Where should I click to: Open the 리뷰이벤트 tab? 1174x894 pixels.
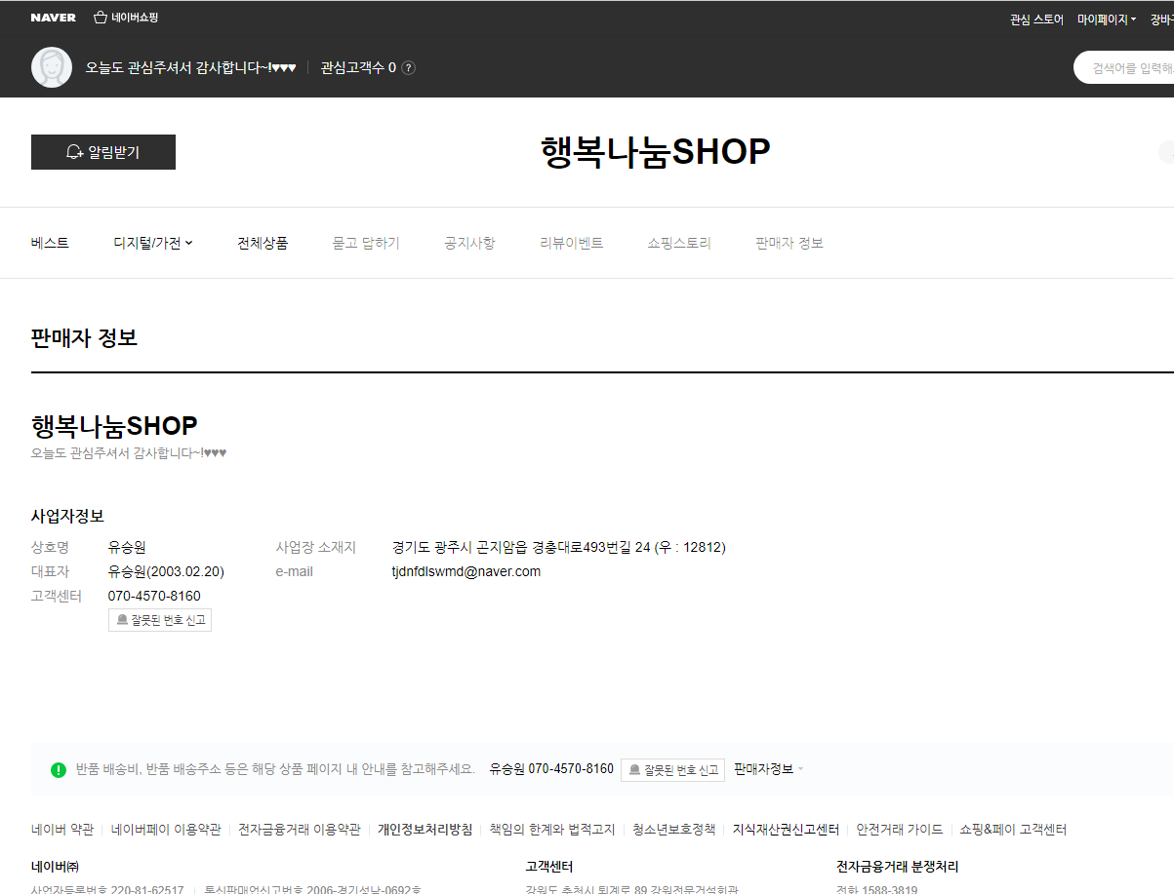coord(572,243)
